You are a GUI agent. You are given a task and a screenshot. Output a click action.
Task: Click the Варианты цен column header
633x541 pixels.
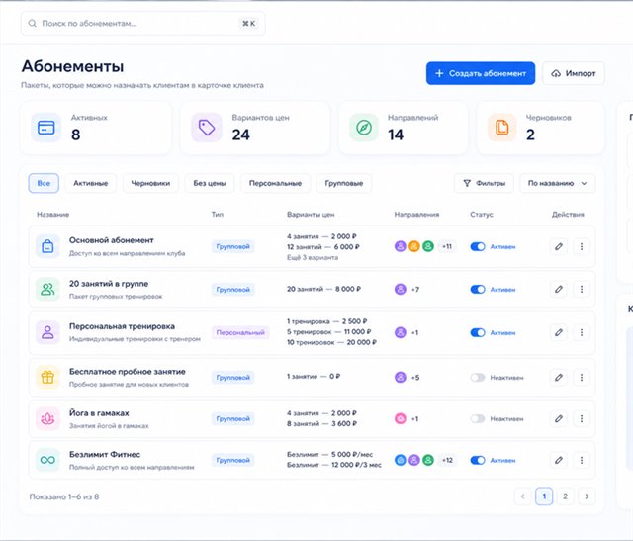click(x=311, y=215)
